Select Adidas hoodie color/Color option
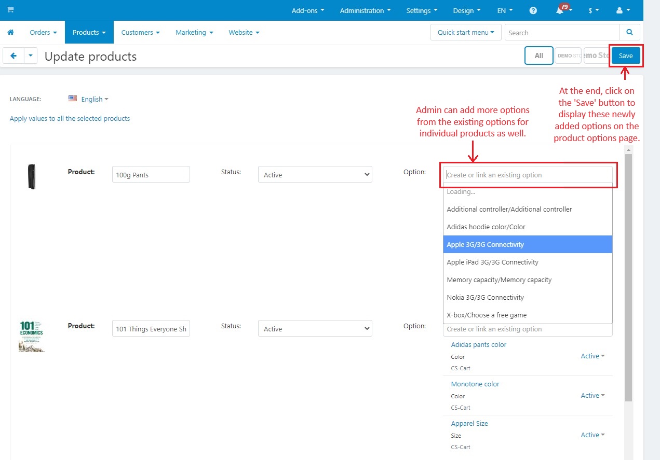Viewport: 660px width, 460px height. [x=528, y=227]
